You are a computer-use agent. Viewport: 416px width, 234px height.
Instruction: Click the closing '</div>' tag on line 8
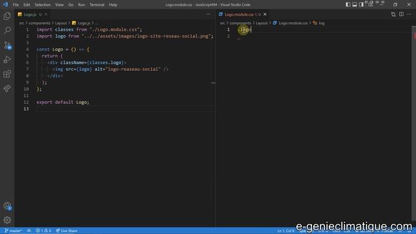(55, 76)
